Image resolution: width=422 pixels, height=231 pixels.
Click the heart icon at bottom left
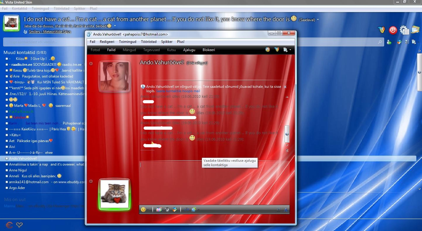19,225
